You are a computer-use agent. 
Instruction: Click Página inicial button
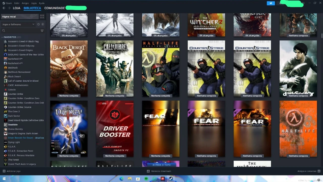point(20,16)
